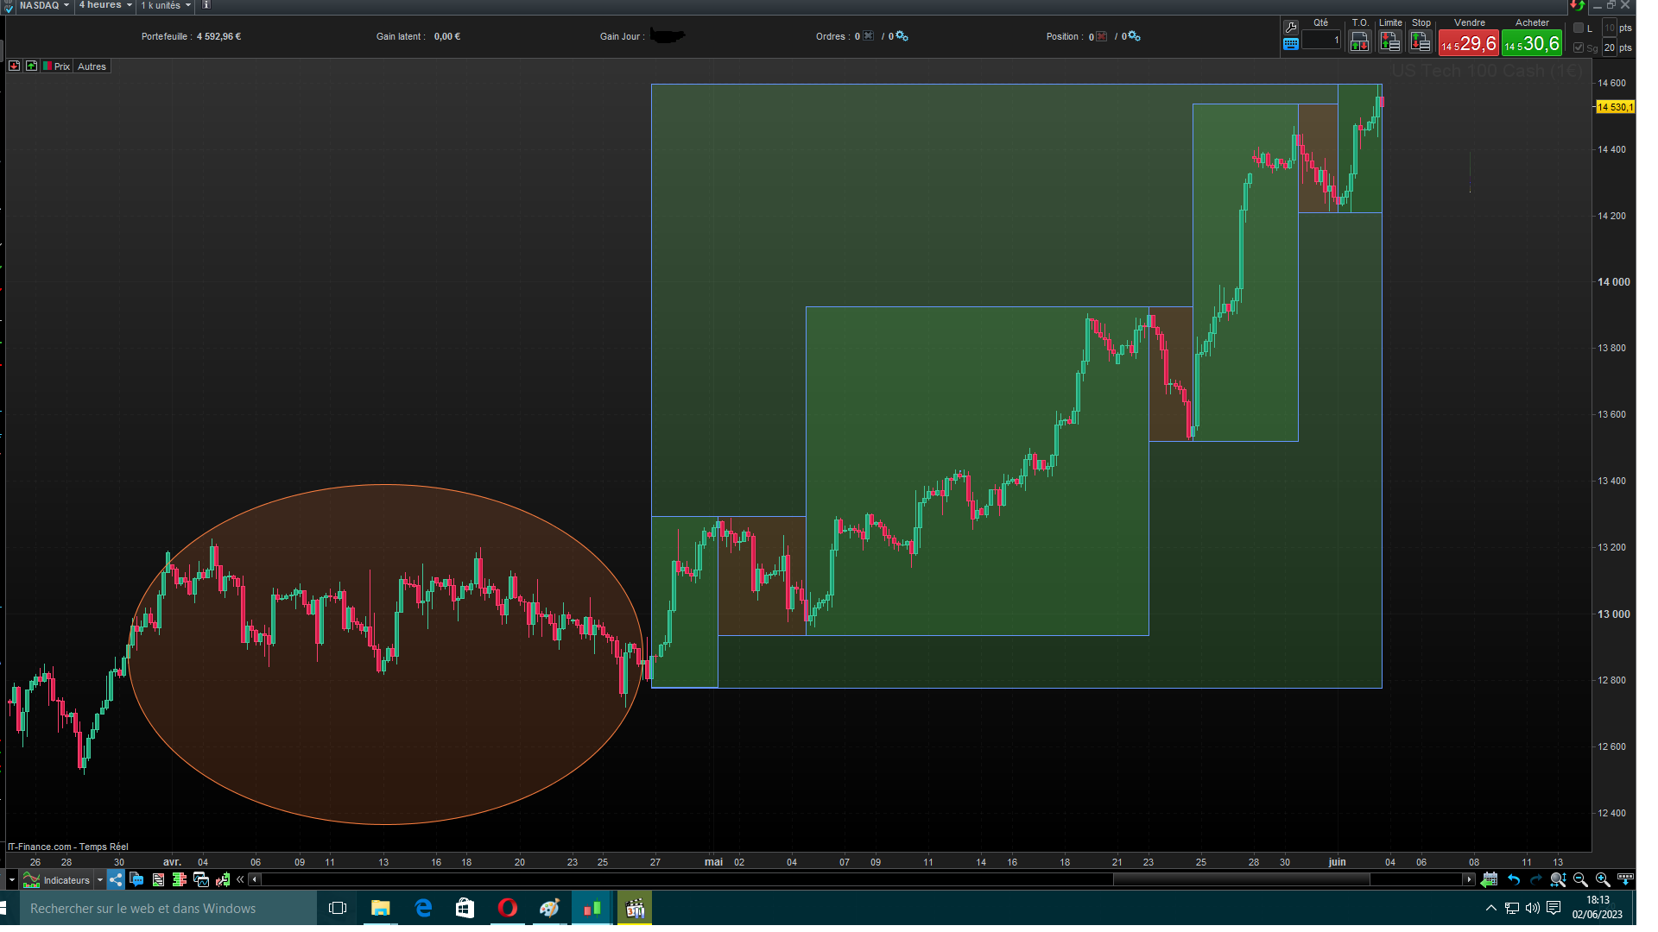Click the green Acheter price button
The width and height of the screenshot is (1658, 932).
[1532, 43]
